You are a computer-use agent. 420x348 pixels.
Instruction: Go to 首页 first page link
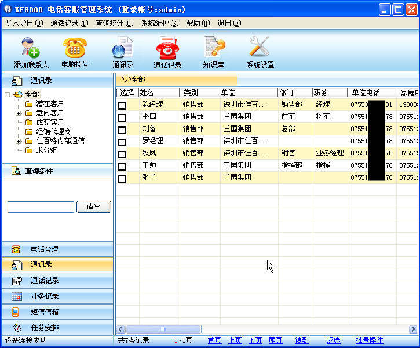click(x=214, y=340)
